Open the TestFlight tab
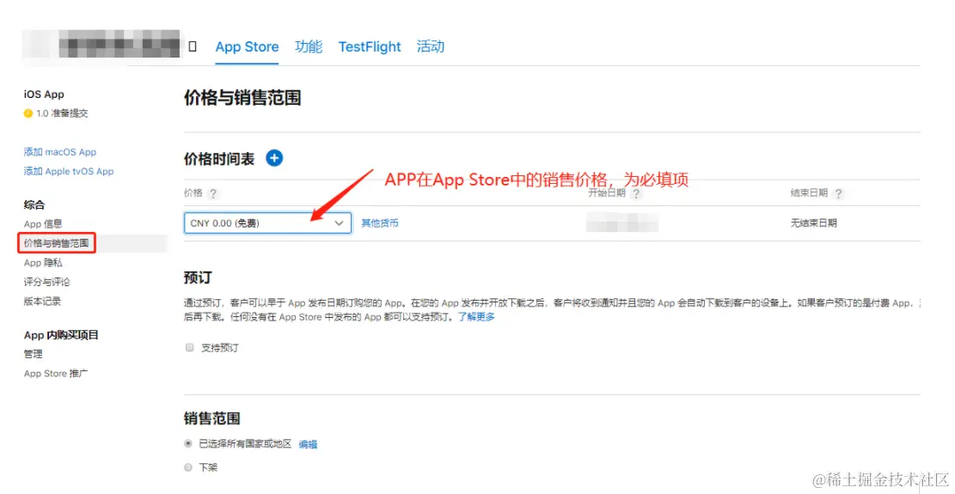955x494 pixels. coord(370,47)
